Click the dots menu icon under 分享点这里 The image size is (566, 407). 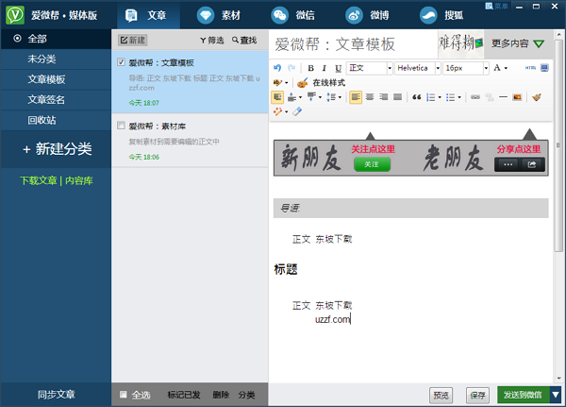point(508,164)
